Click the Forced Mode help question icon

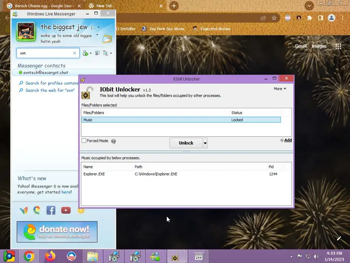pyautogui.click(x=113, y=141)
